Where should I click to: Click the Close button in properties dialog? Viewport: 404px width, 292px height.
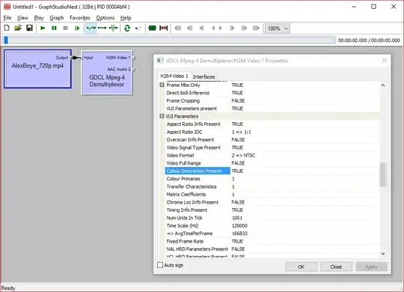pyautogui.click(x=336, y=267)
